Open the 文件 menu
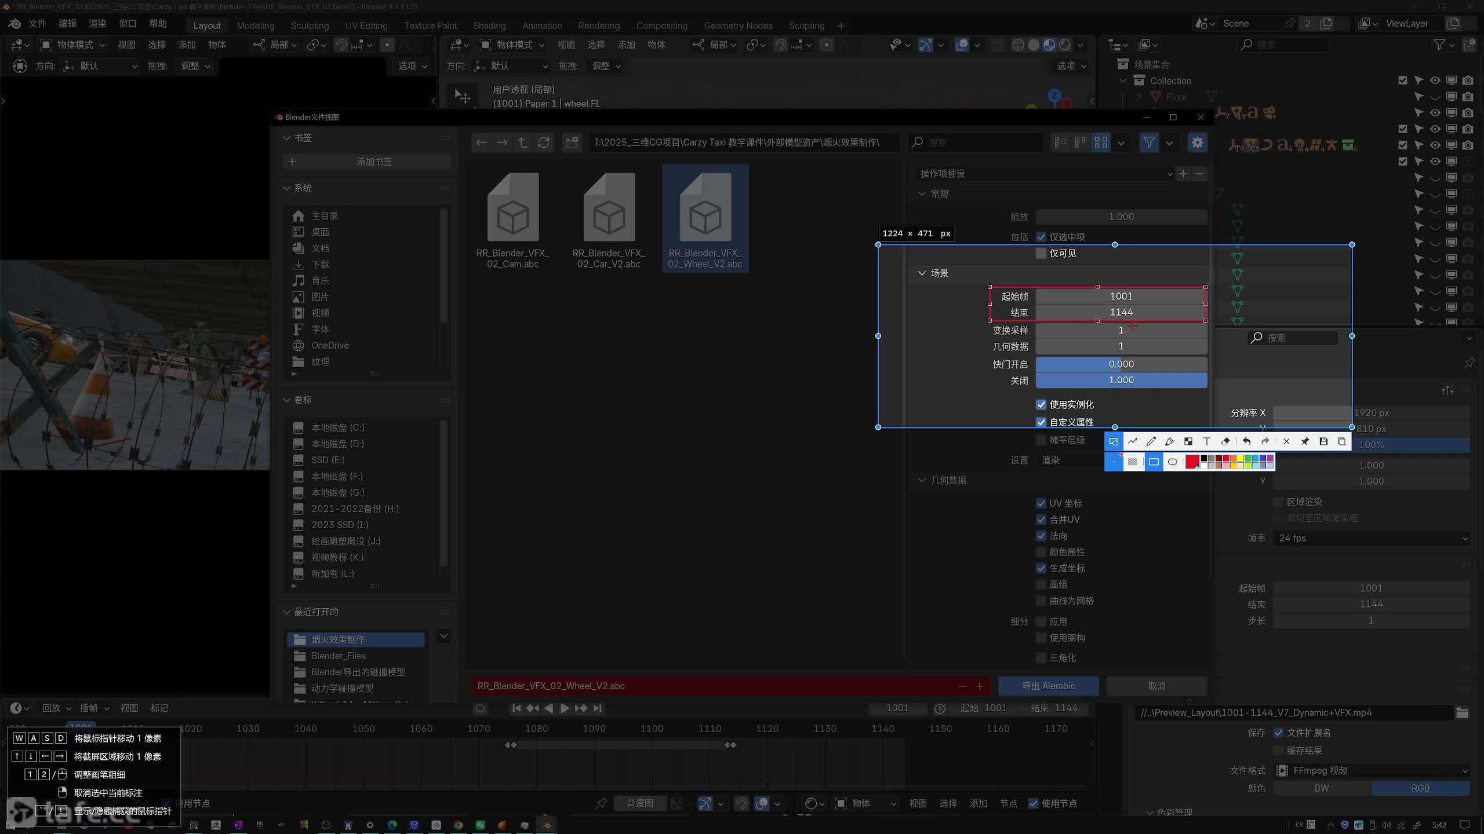The width and height of the screenshot is (1484, 834). [x=37, y=24]
